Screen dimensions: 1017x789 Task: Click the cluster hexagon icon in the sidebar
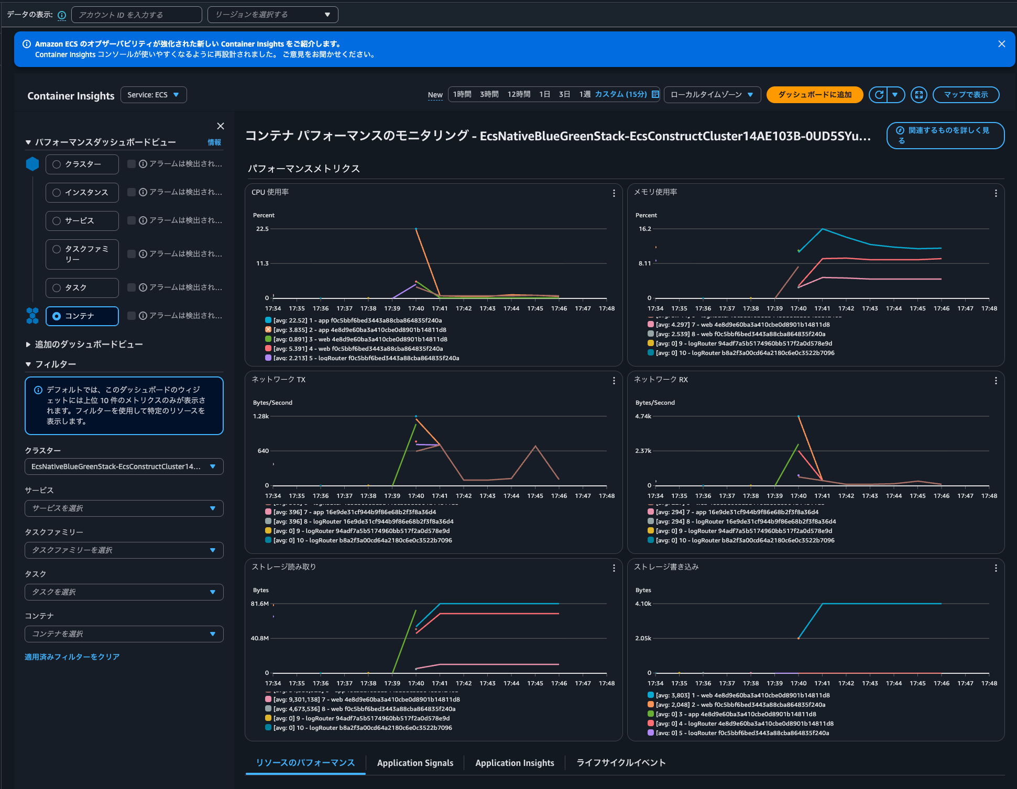(x=32, y=164)
